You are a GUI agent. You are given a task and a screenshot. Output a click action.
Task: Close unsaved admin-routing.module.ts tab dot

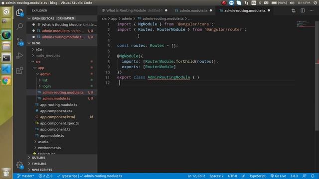coord(269,10)
